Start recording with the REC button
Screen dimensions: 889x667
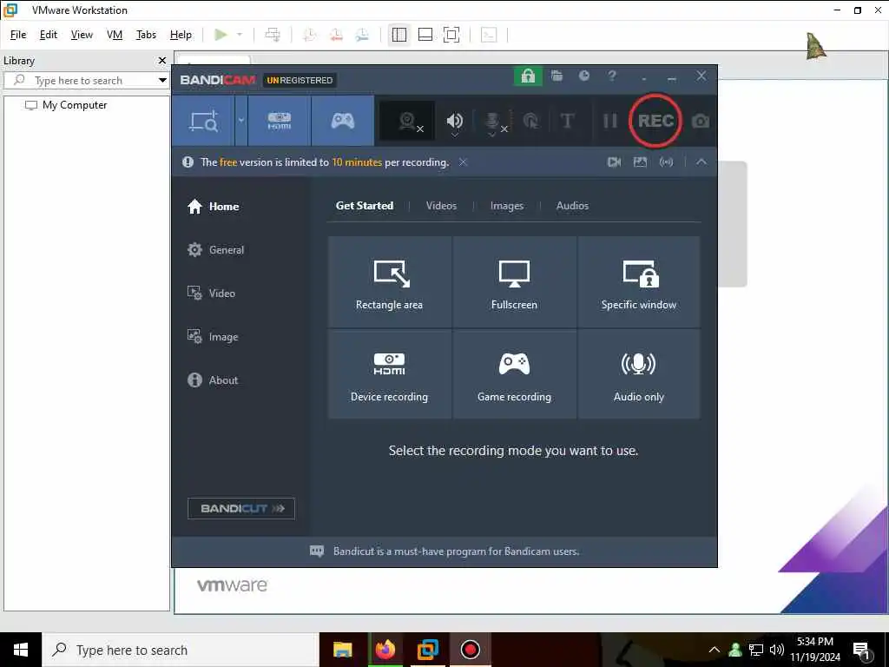[x=655, y=121]
